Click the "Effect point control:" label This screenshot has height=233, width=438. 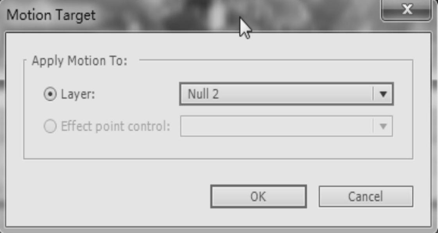point(115,126)
